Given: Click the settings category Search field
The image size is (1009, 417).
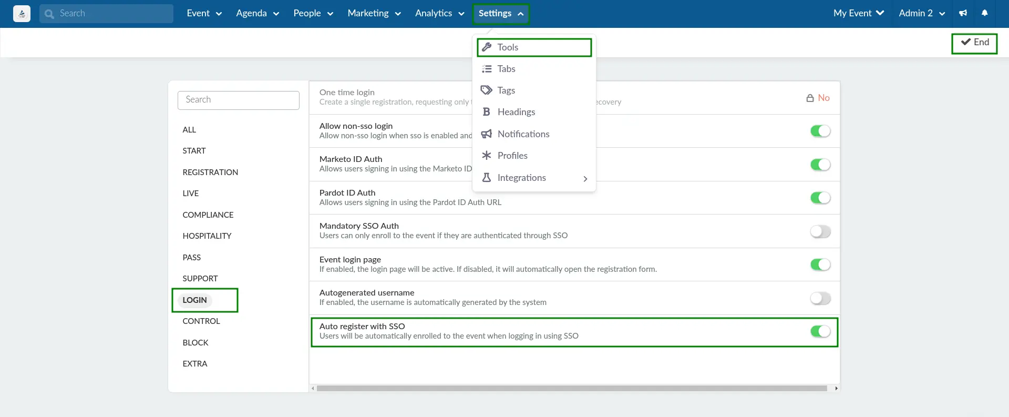Looking at the screenshot, I should click(239, 100).
